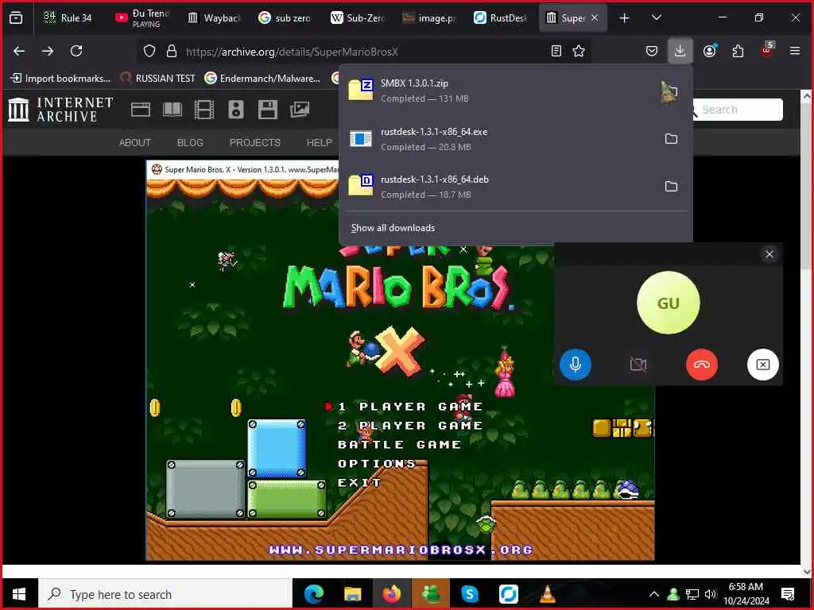Open the BLOG menu item
Viewport: 814px width, 610px height.
click(x=190, y=143)
